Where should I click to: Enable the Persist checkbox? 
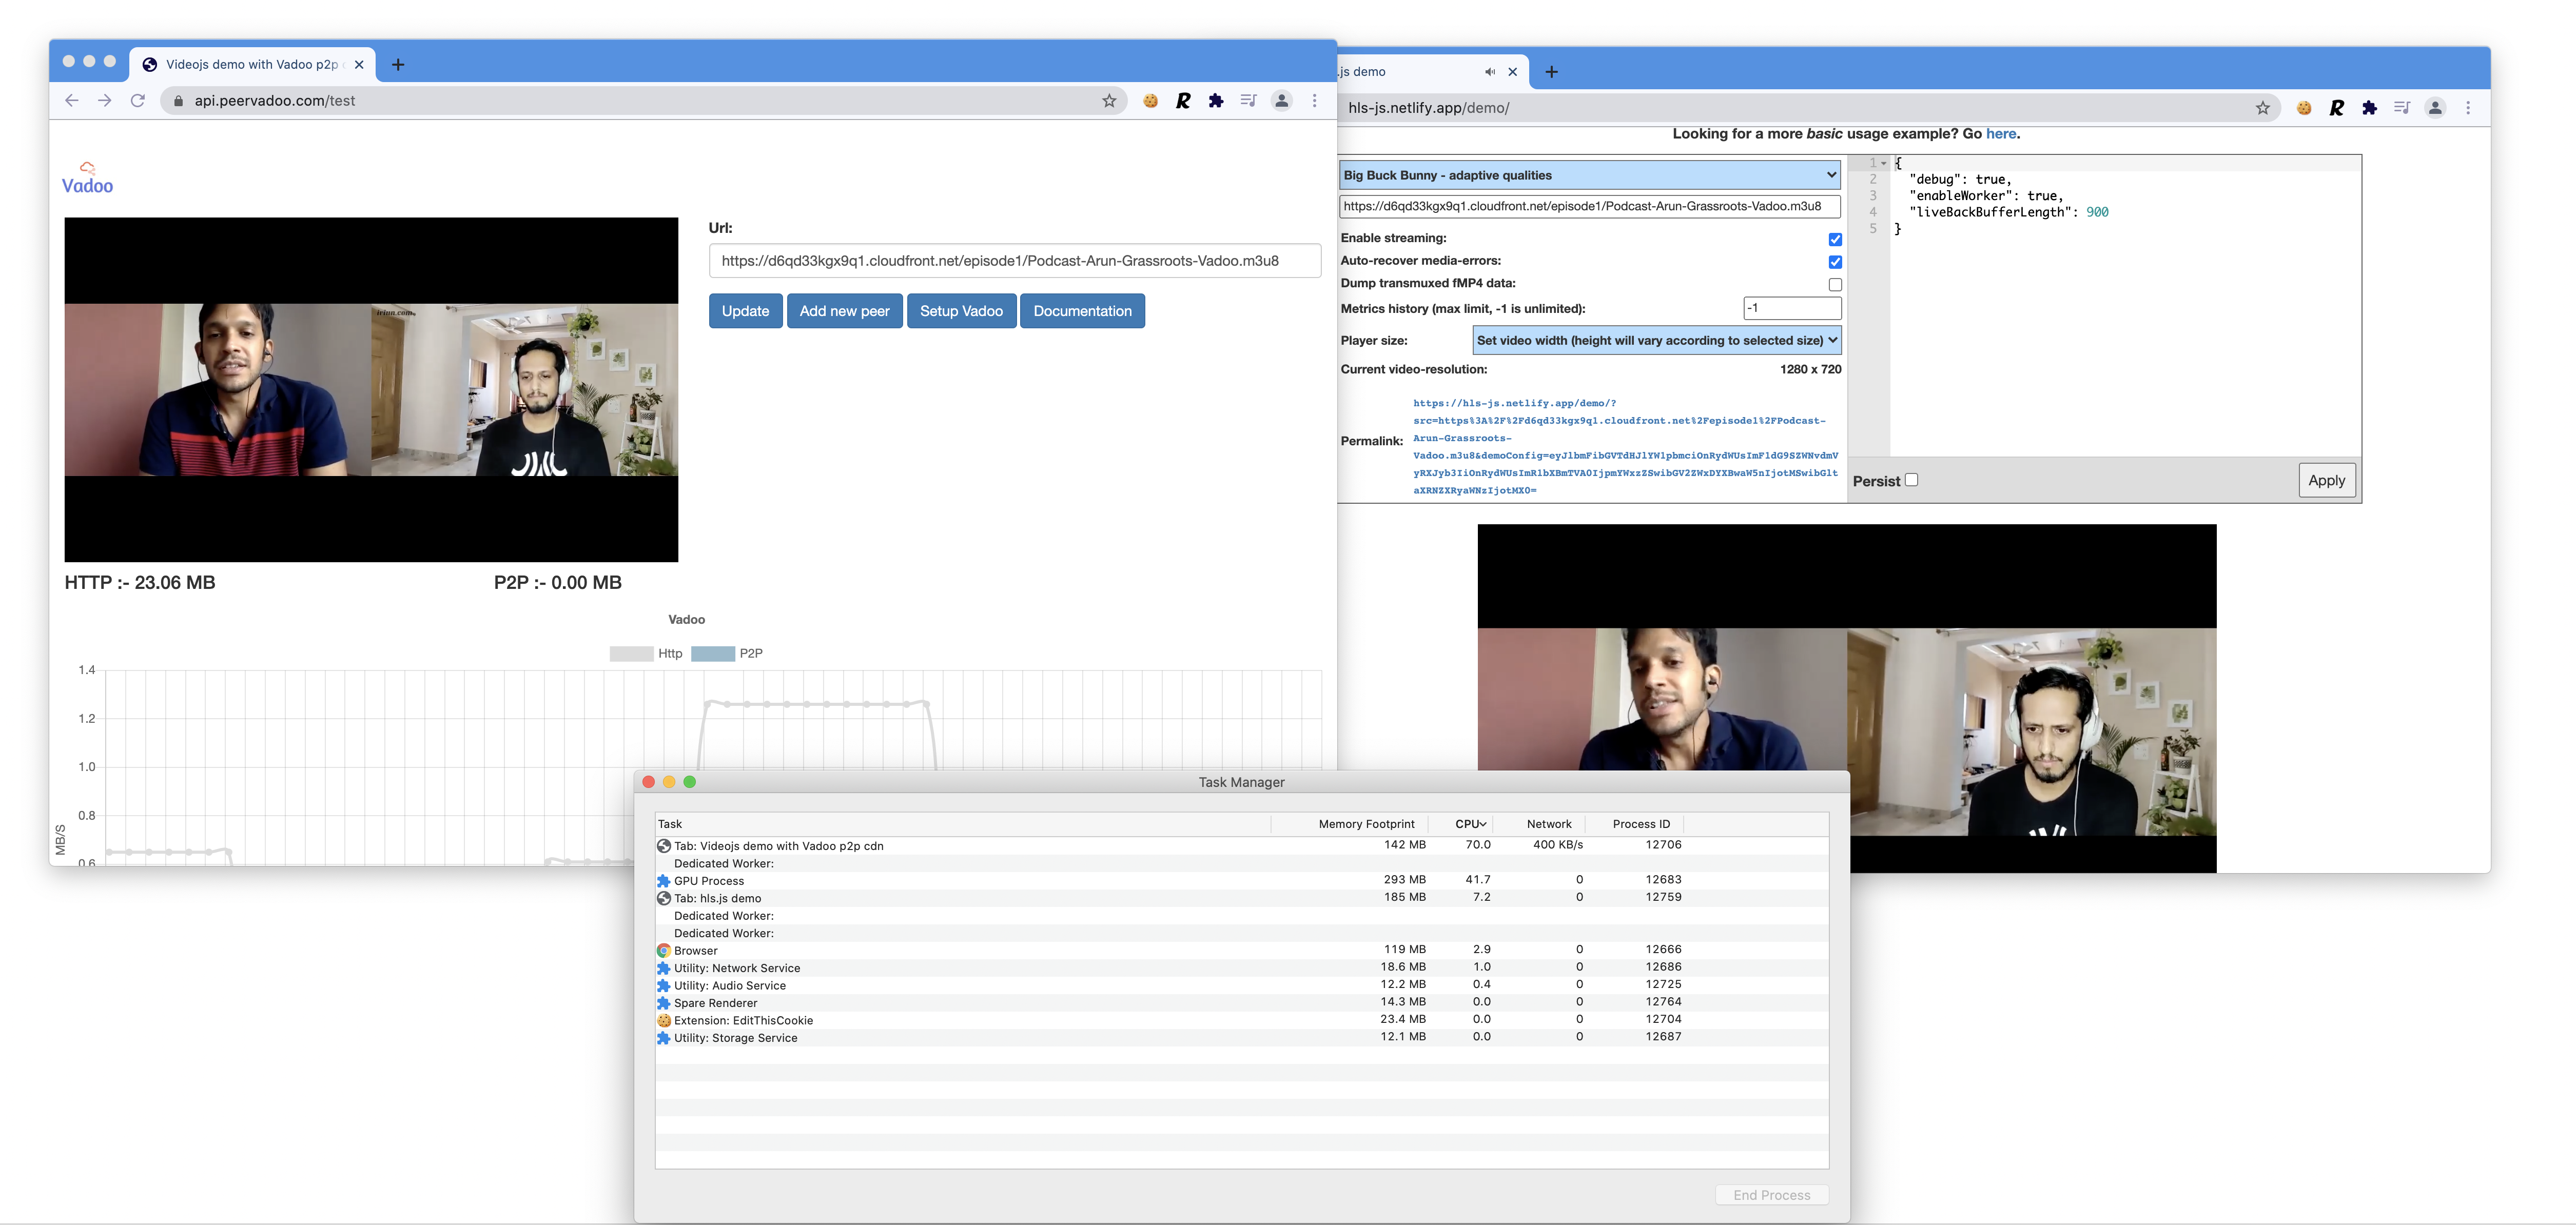click(1911, 480)
